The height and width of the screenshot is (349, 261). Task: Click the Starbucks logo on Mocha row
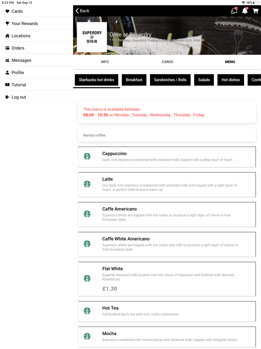[x=87, y=336]
